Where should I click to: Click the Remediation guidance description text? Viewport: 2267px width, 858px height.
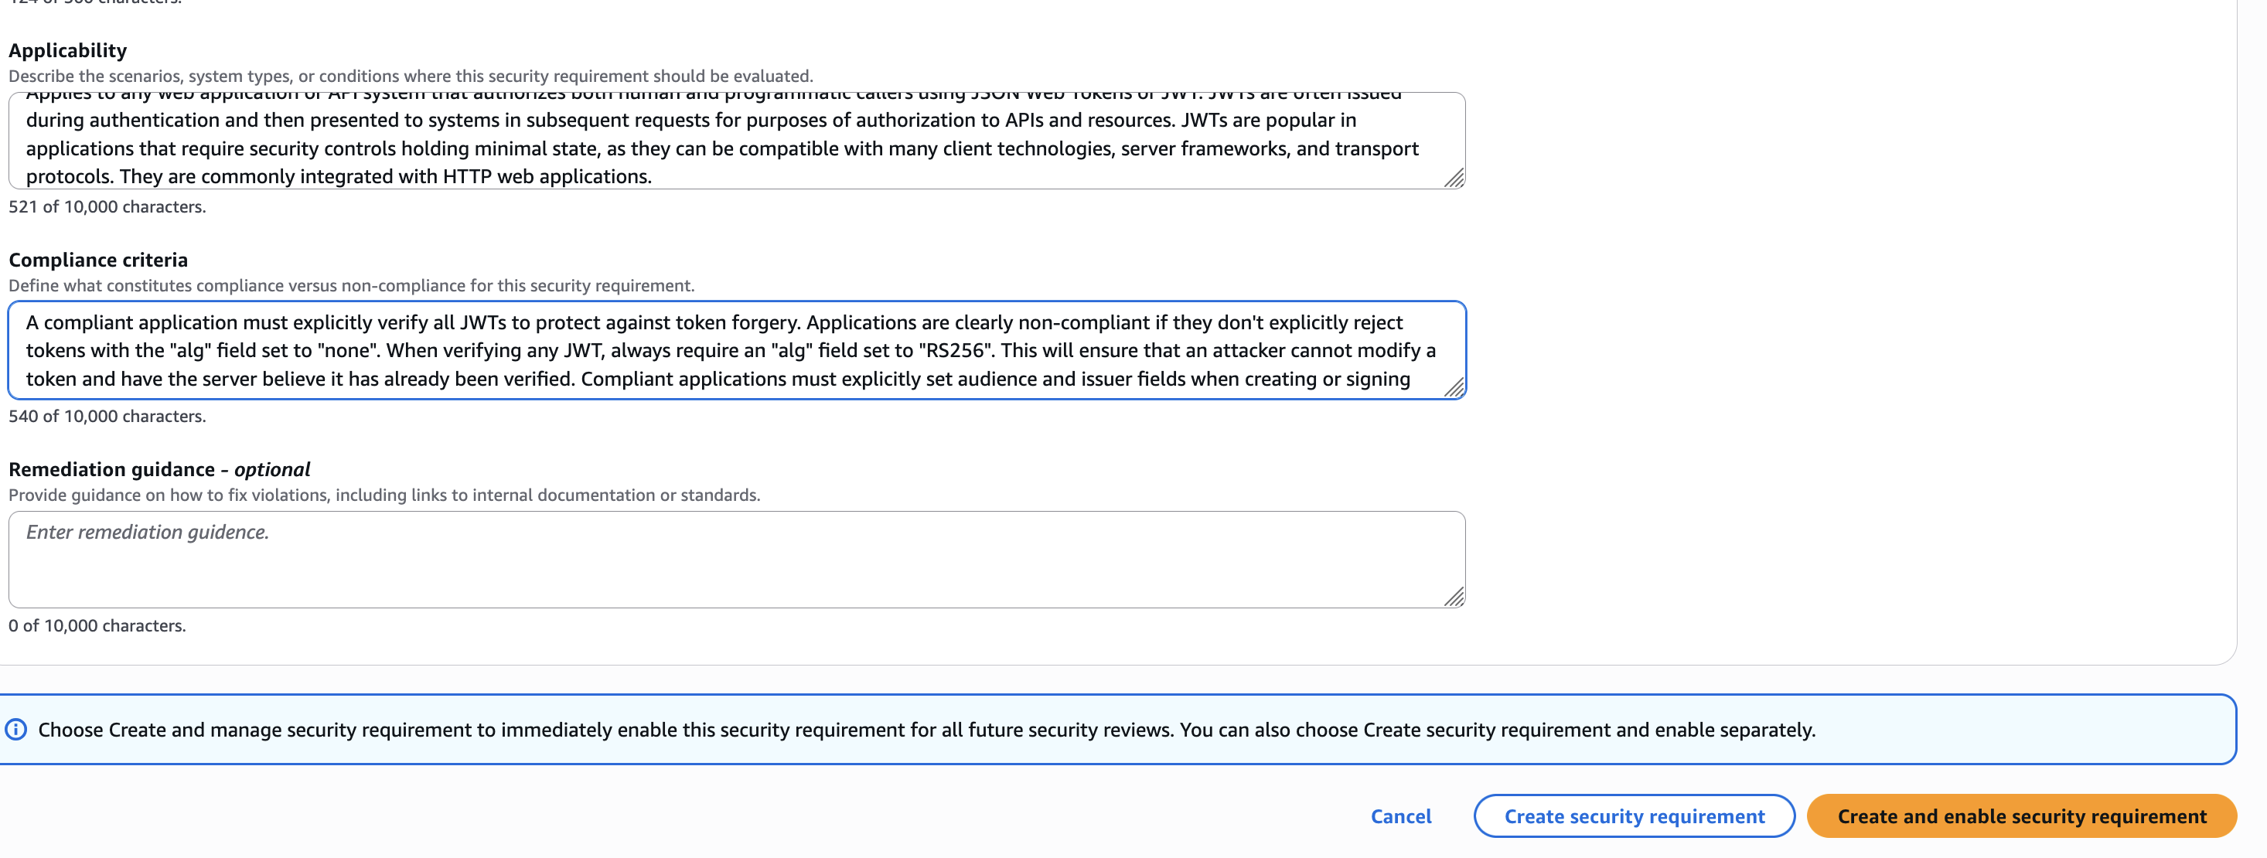[x=384, y=495]
